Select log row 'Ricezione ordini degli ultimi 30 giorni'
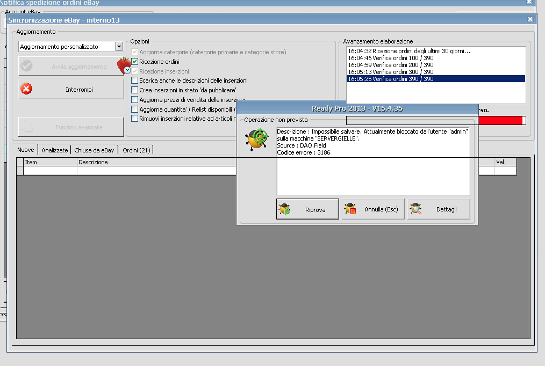 pos(436,51)
